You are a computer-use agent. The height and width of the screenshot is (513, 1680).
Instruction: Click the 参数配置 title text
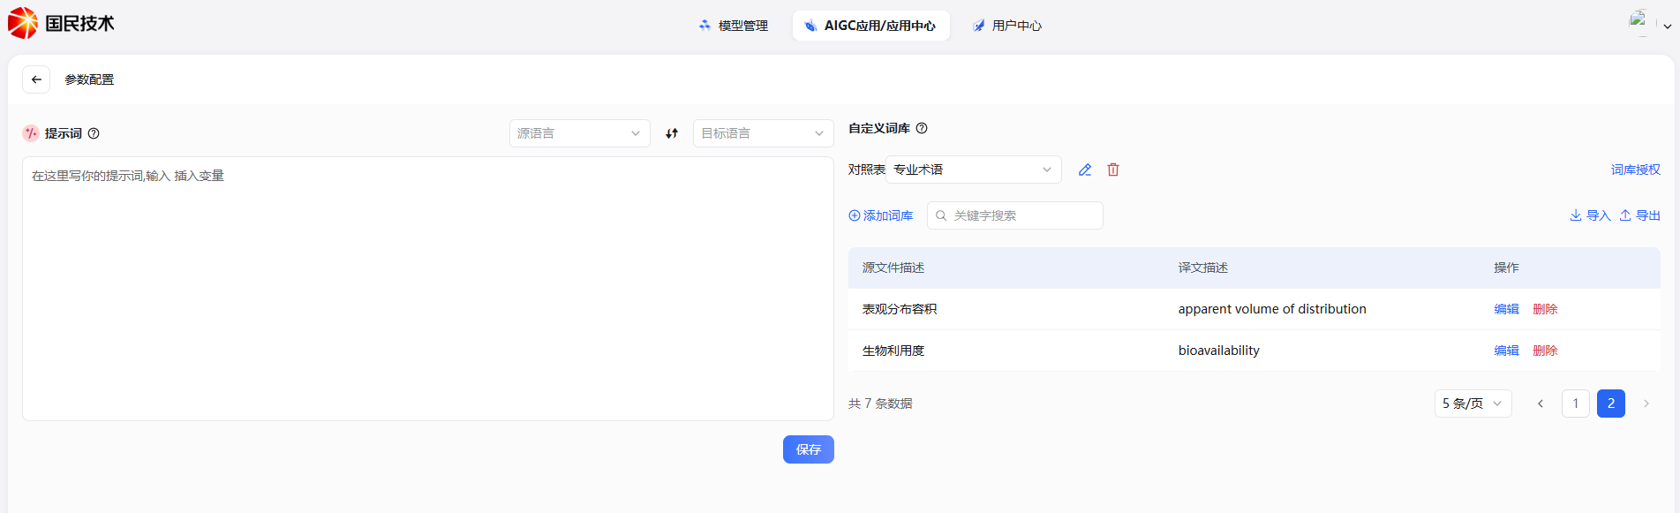(89, 79)
